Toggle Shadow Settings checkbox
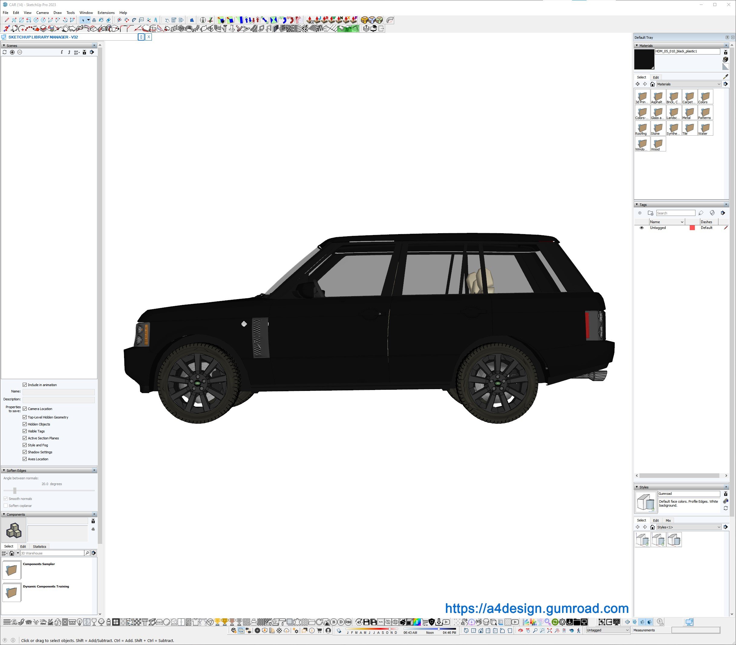 pos(25,452)
